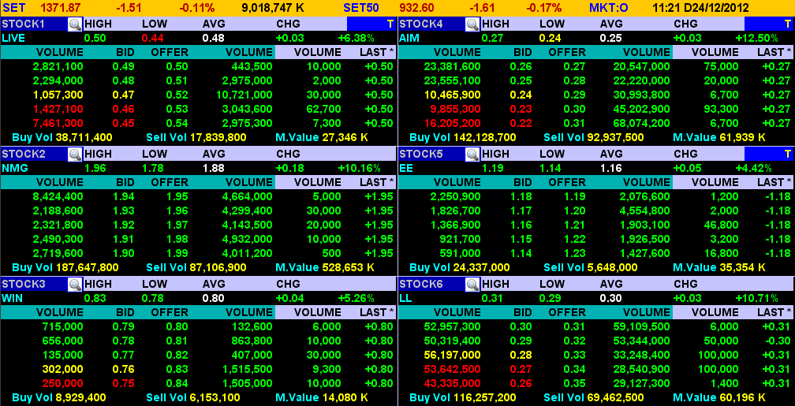The image size is (795, 406).
Task: Click the time and date 11:21 D24/12/2012
Action: (700, 8)
